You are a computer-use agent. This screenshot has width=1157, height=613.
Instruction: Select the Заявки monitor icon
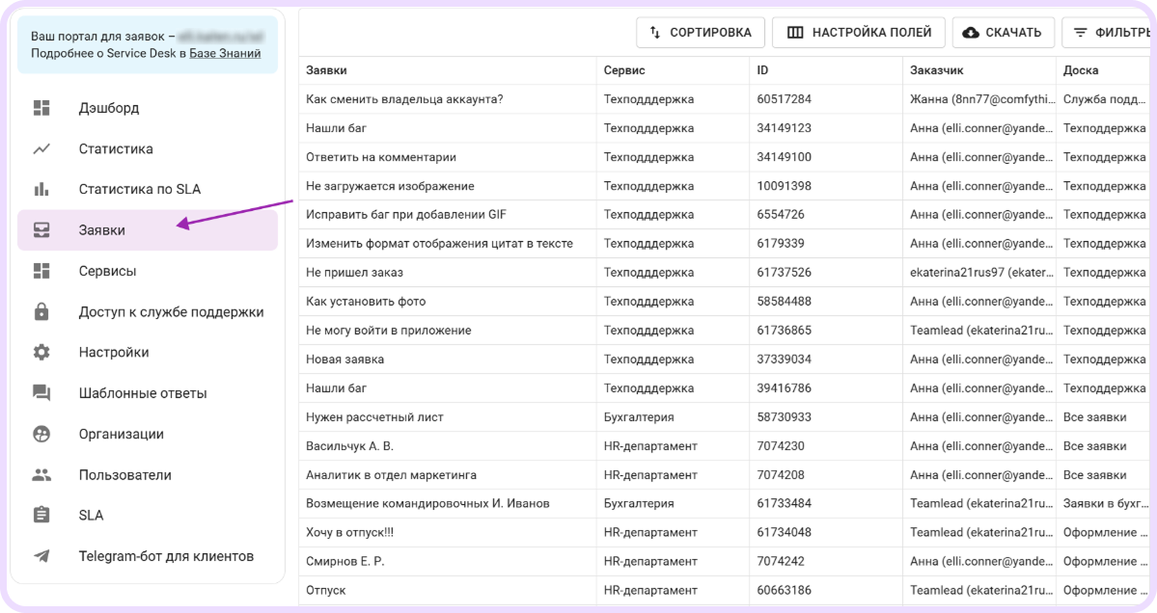click(41, 229)
